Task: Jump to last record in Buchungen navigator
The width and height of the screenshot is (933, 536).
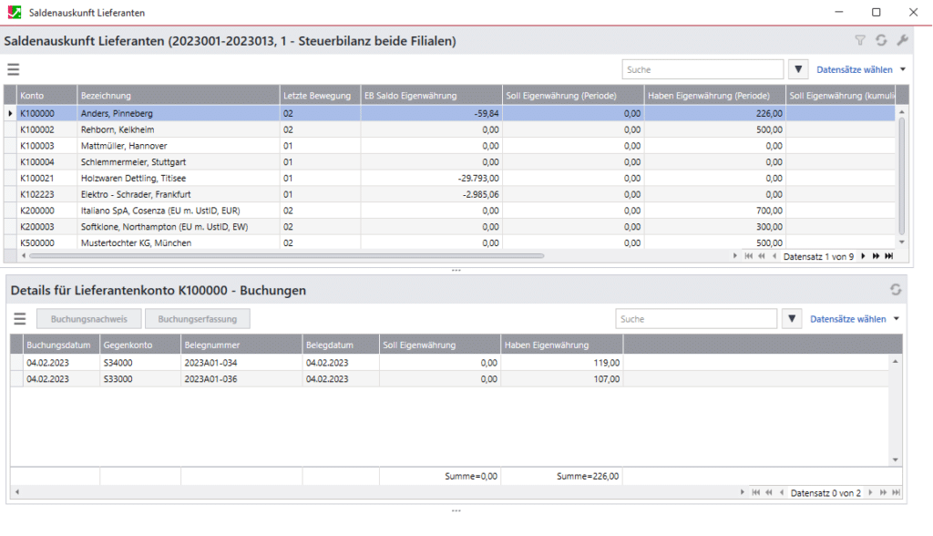Action: point(897,492)
